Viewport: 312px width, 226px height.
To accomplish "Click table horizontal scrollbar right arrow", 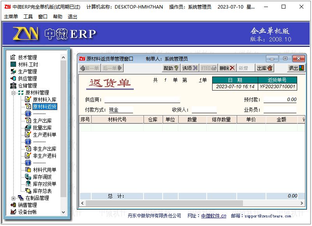I will 302,203.
